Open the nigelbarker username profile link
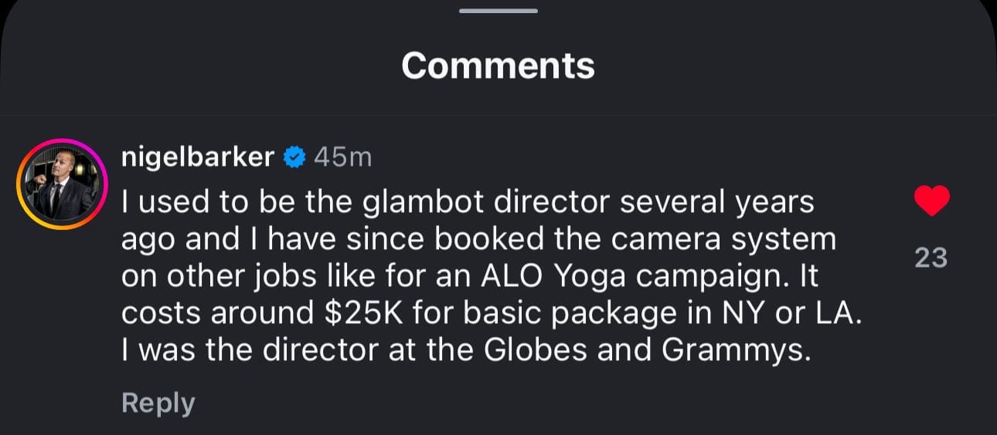Viewport: 997px width, 435px height. coord(198,157)
